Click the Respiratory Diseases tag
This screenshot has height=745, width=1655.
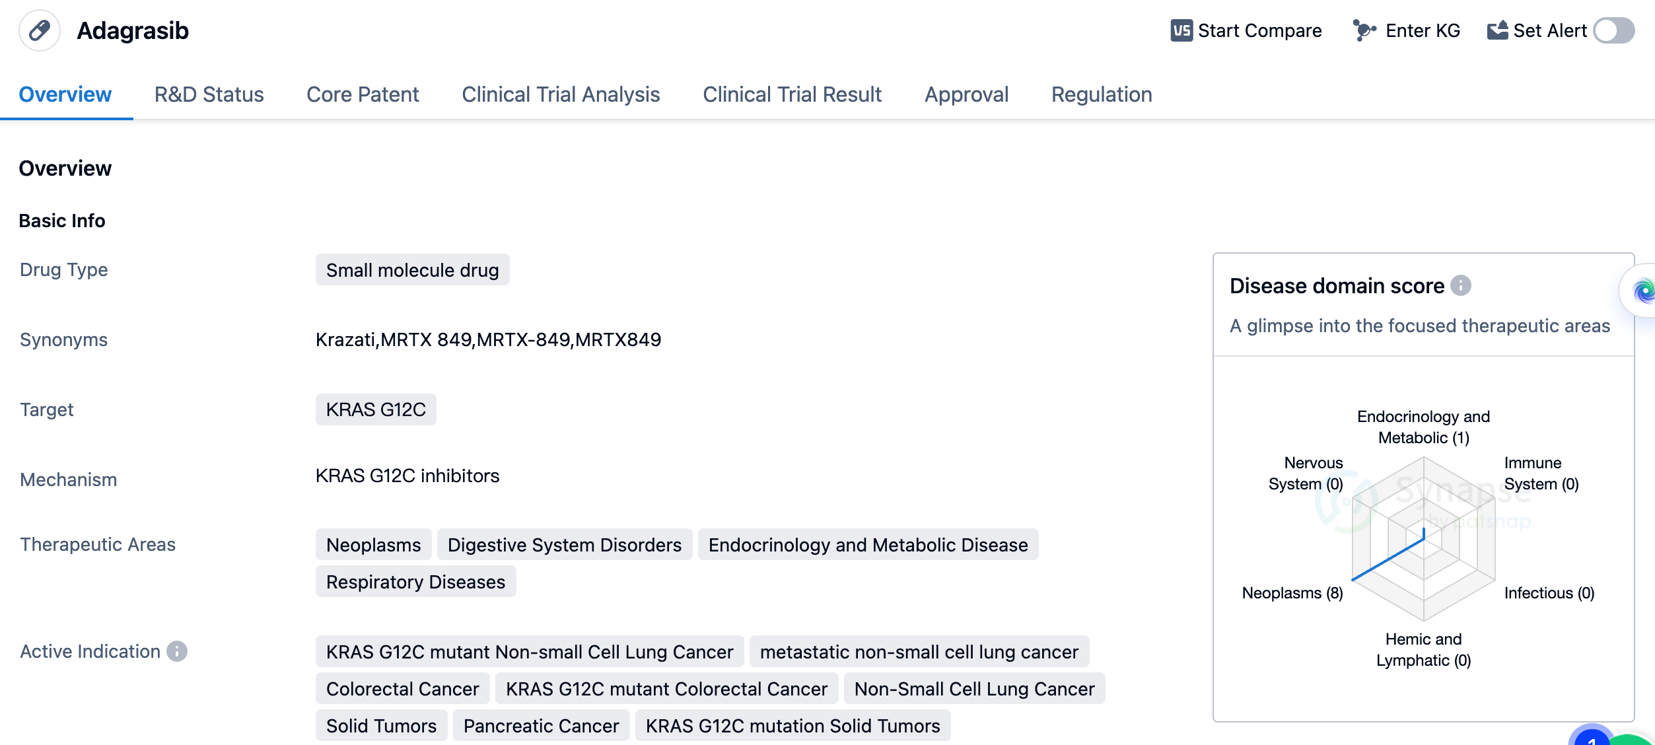tap(415, 582)
